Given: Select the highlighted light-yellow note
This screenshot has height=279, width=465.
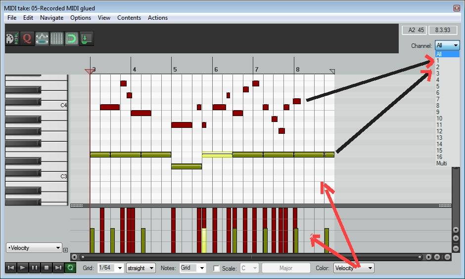Looking at the screenshot, I should [217, 155].
